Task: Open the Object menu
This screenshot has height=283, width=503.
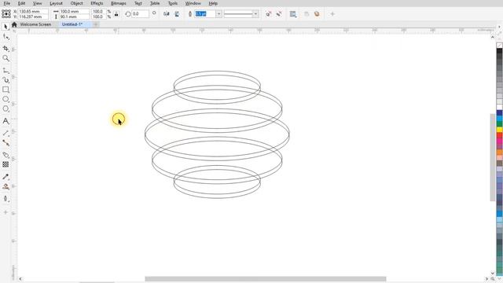Action: pyautogui.click(x=77, y=3)
